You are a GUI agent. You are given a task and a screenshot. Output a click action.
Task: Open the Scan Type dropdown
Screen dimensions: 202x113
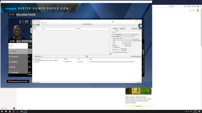tap(124, 35)
